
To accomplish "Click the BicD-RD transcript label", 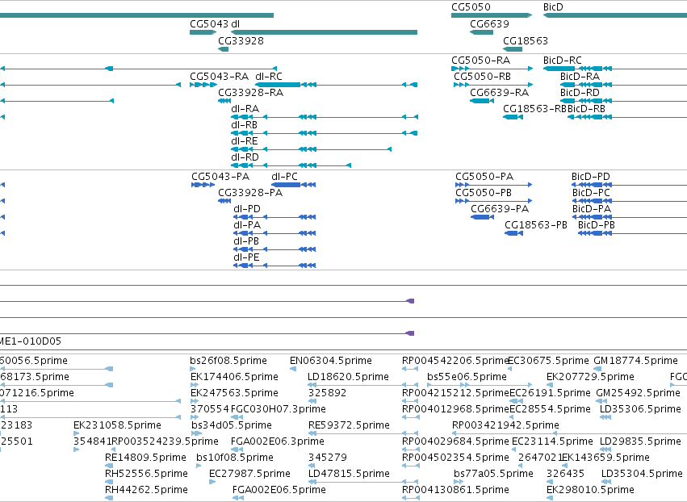I will tap(580, 93).
